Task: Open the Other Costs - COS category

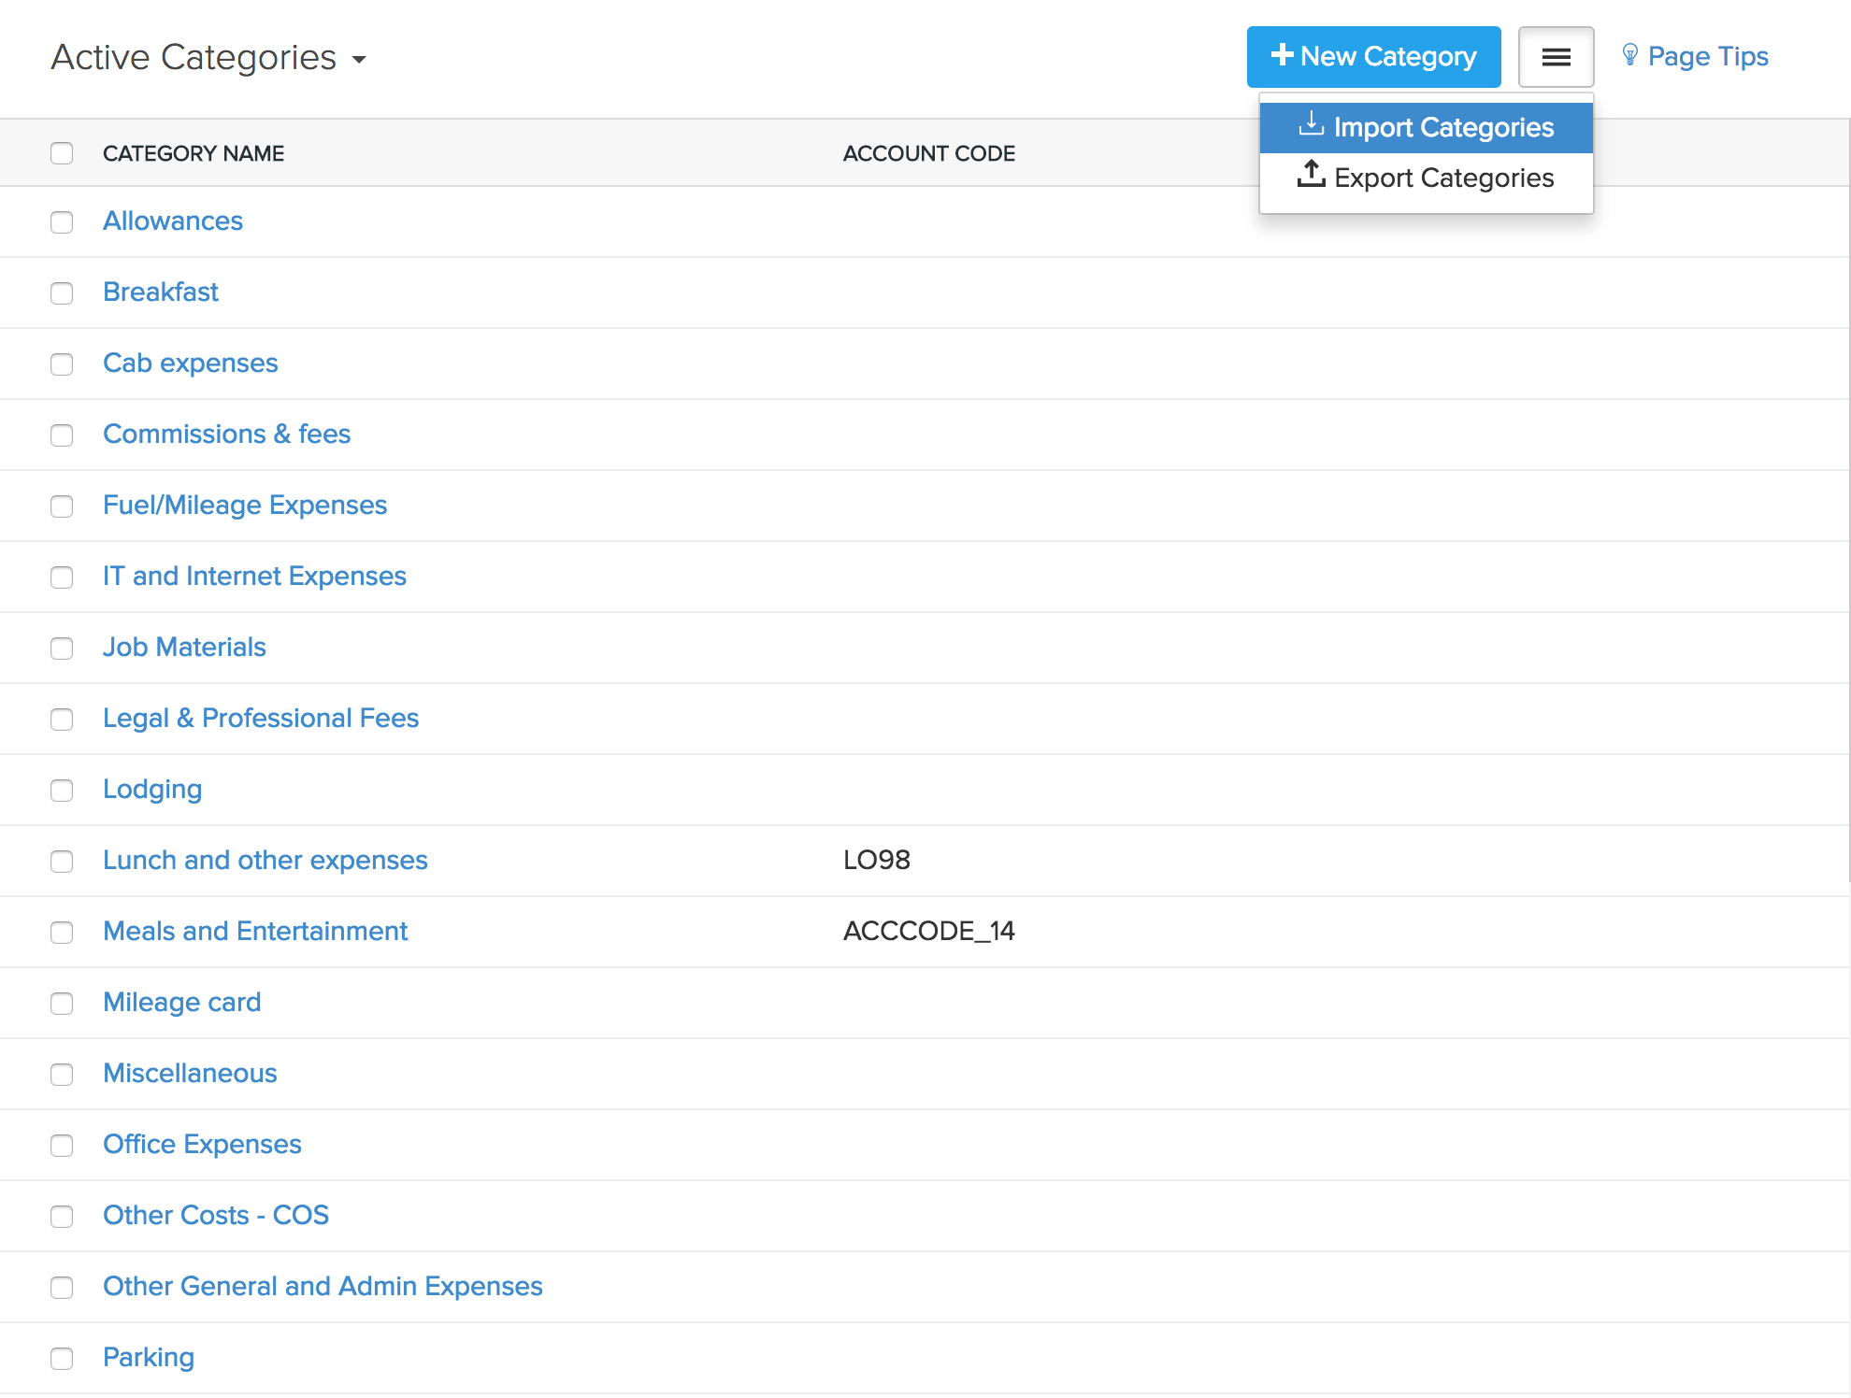Action: 216,1215
